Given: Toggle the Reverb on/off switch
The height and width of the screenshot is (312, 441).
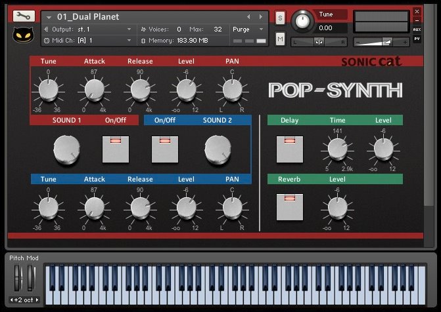Looking at the screenshot, I should point(290,207).
